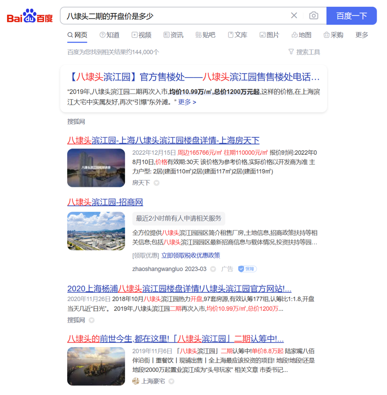This screenshot has height=395, width=387.
Task: Click the 百度一下 search button
Action: [x=351, y=16]
